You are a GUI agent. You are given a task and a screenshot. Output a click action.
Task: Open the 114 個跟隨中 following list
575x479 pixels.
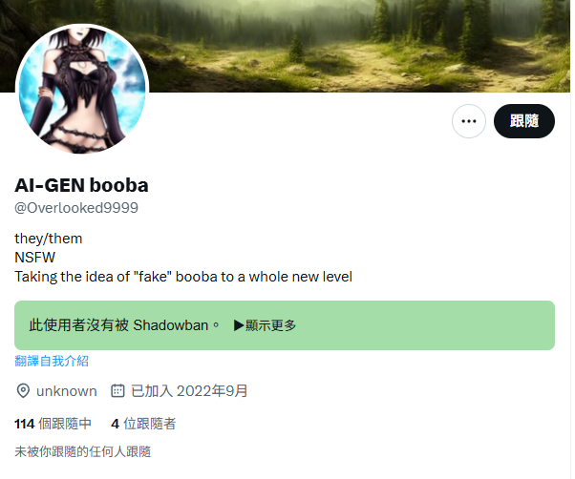click(x=53, y=424)
